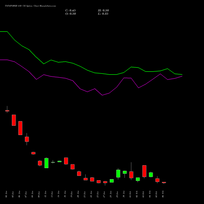This screenshot has height=204, width=204.
Task: Select the low value L: 0.35
Action: [x=103, y=14]
